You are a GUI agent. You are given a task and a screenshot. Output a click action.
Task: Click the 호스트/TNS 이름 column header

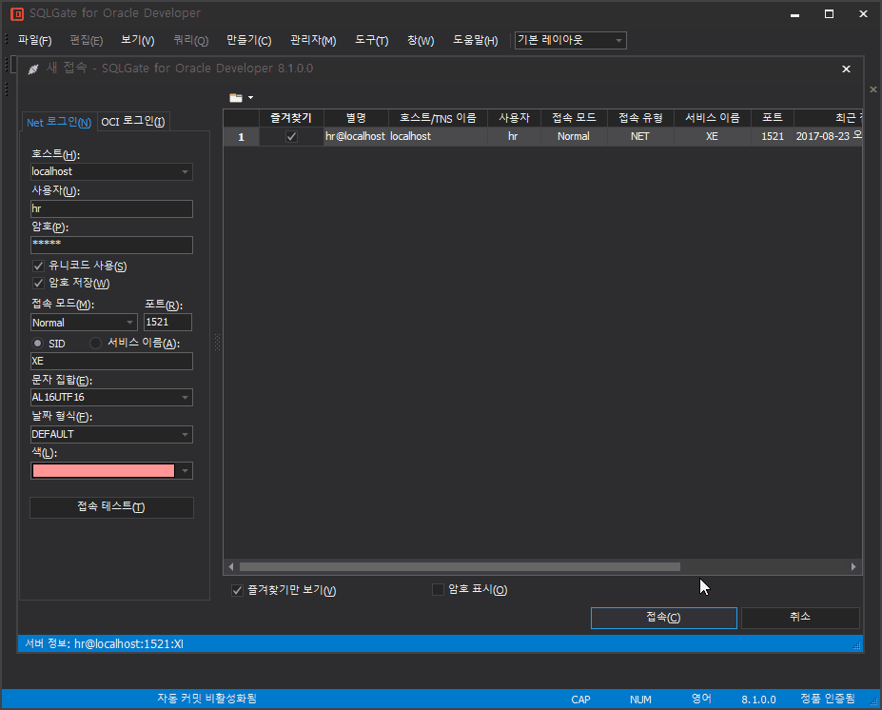(438, 118)
